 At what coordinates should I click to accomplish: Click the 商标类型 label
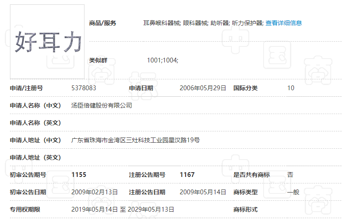(246, 192)
